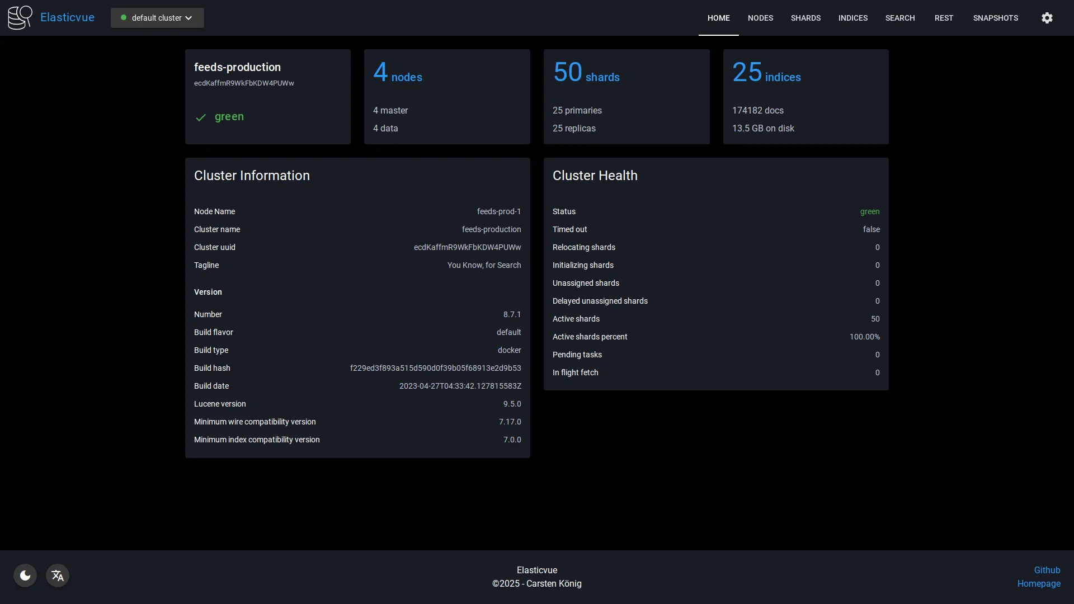Viewport: 1074px width, 604px height.
Task: Open the cluster selector chevron
Action: (189, 17)
